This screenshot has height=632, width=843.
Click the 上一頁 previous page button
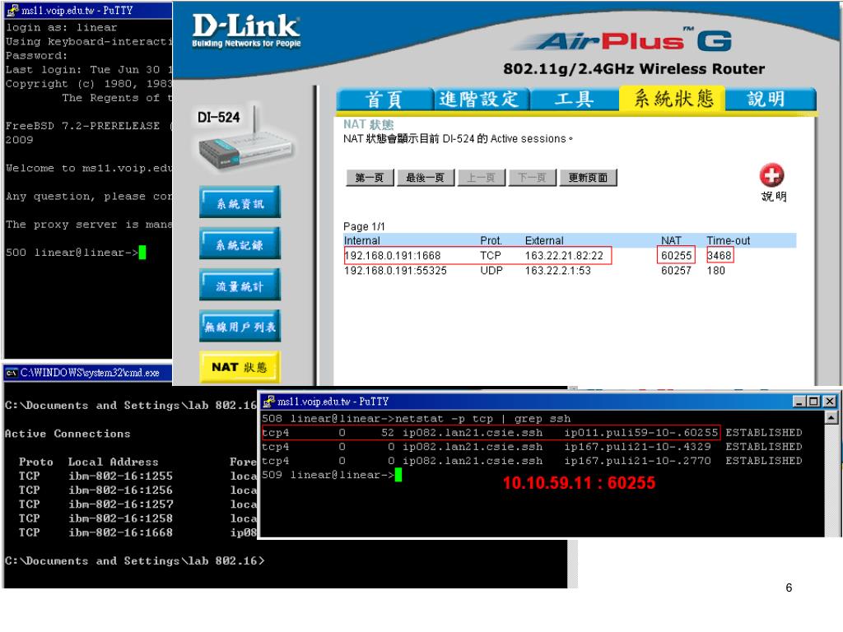(481, 178)
